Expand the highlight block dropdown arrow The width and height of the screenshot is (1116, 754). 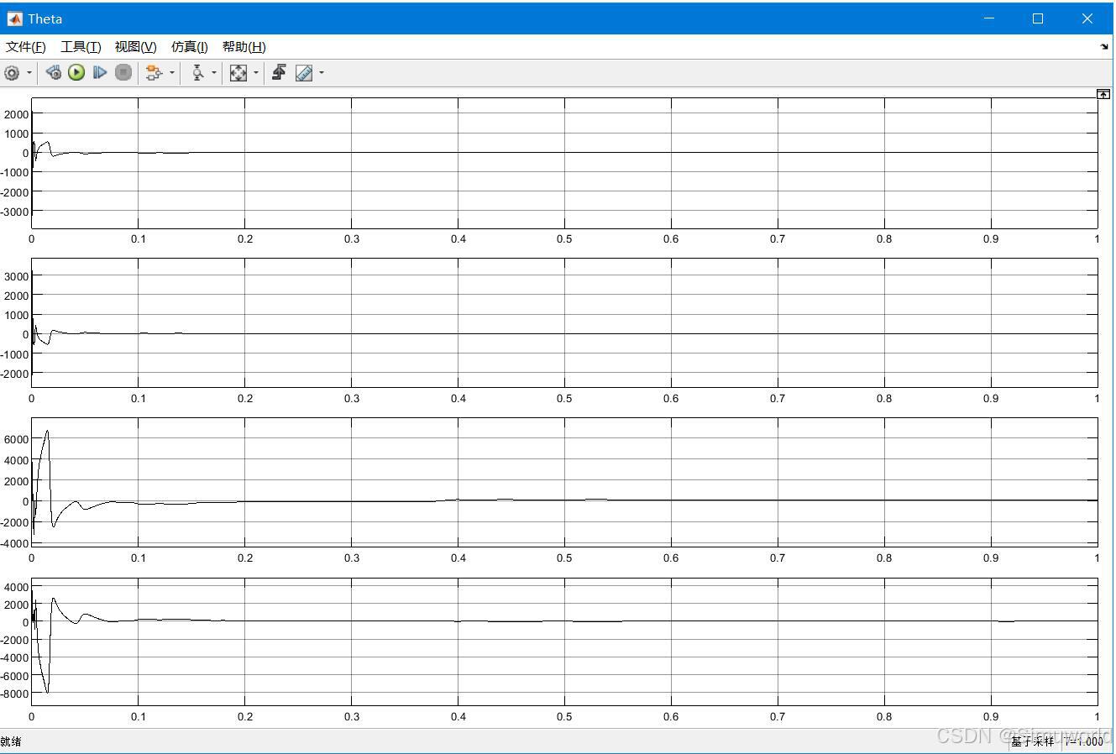tap(172, 73)
